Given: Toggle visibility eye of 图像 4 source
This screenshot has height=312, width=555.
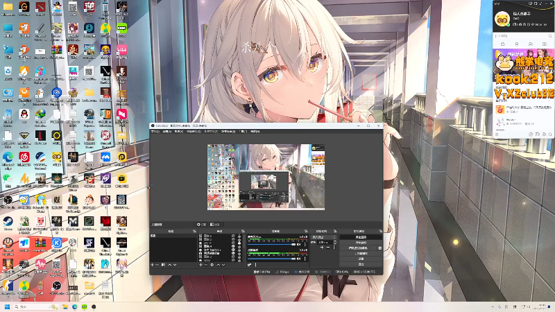Looking at the screenshot, I should [233, 246].
